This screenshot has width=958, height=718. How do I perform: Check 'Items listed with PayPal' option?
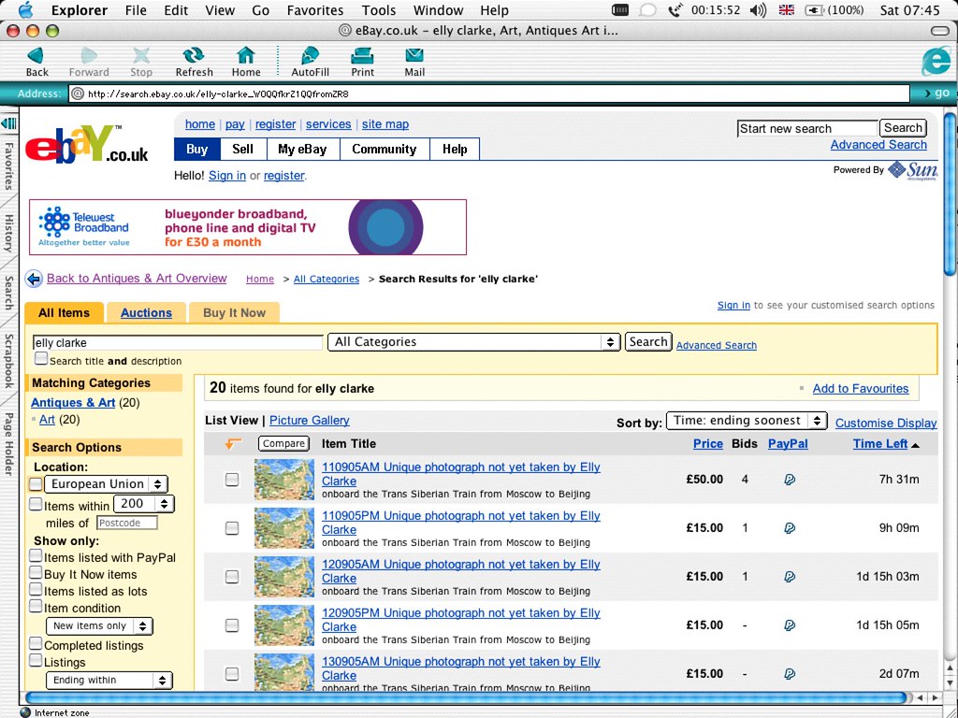tap(35, 557)
